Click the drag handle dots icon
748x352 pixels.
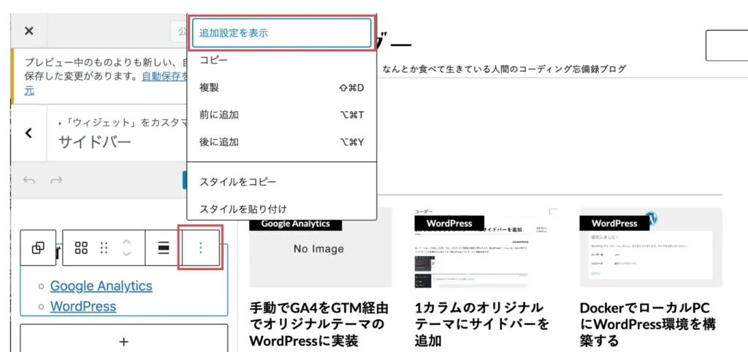pyautogui.click(x=104, y=248)
